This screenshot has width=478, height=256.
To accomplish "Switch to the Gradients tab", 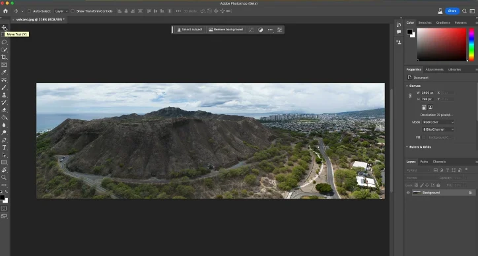I will (443, 22).
